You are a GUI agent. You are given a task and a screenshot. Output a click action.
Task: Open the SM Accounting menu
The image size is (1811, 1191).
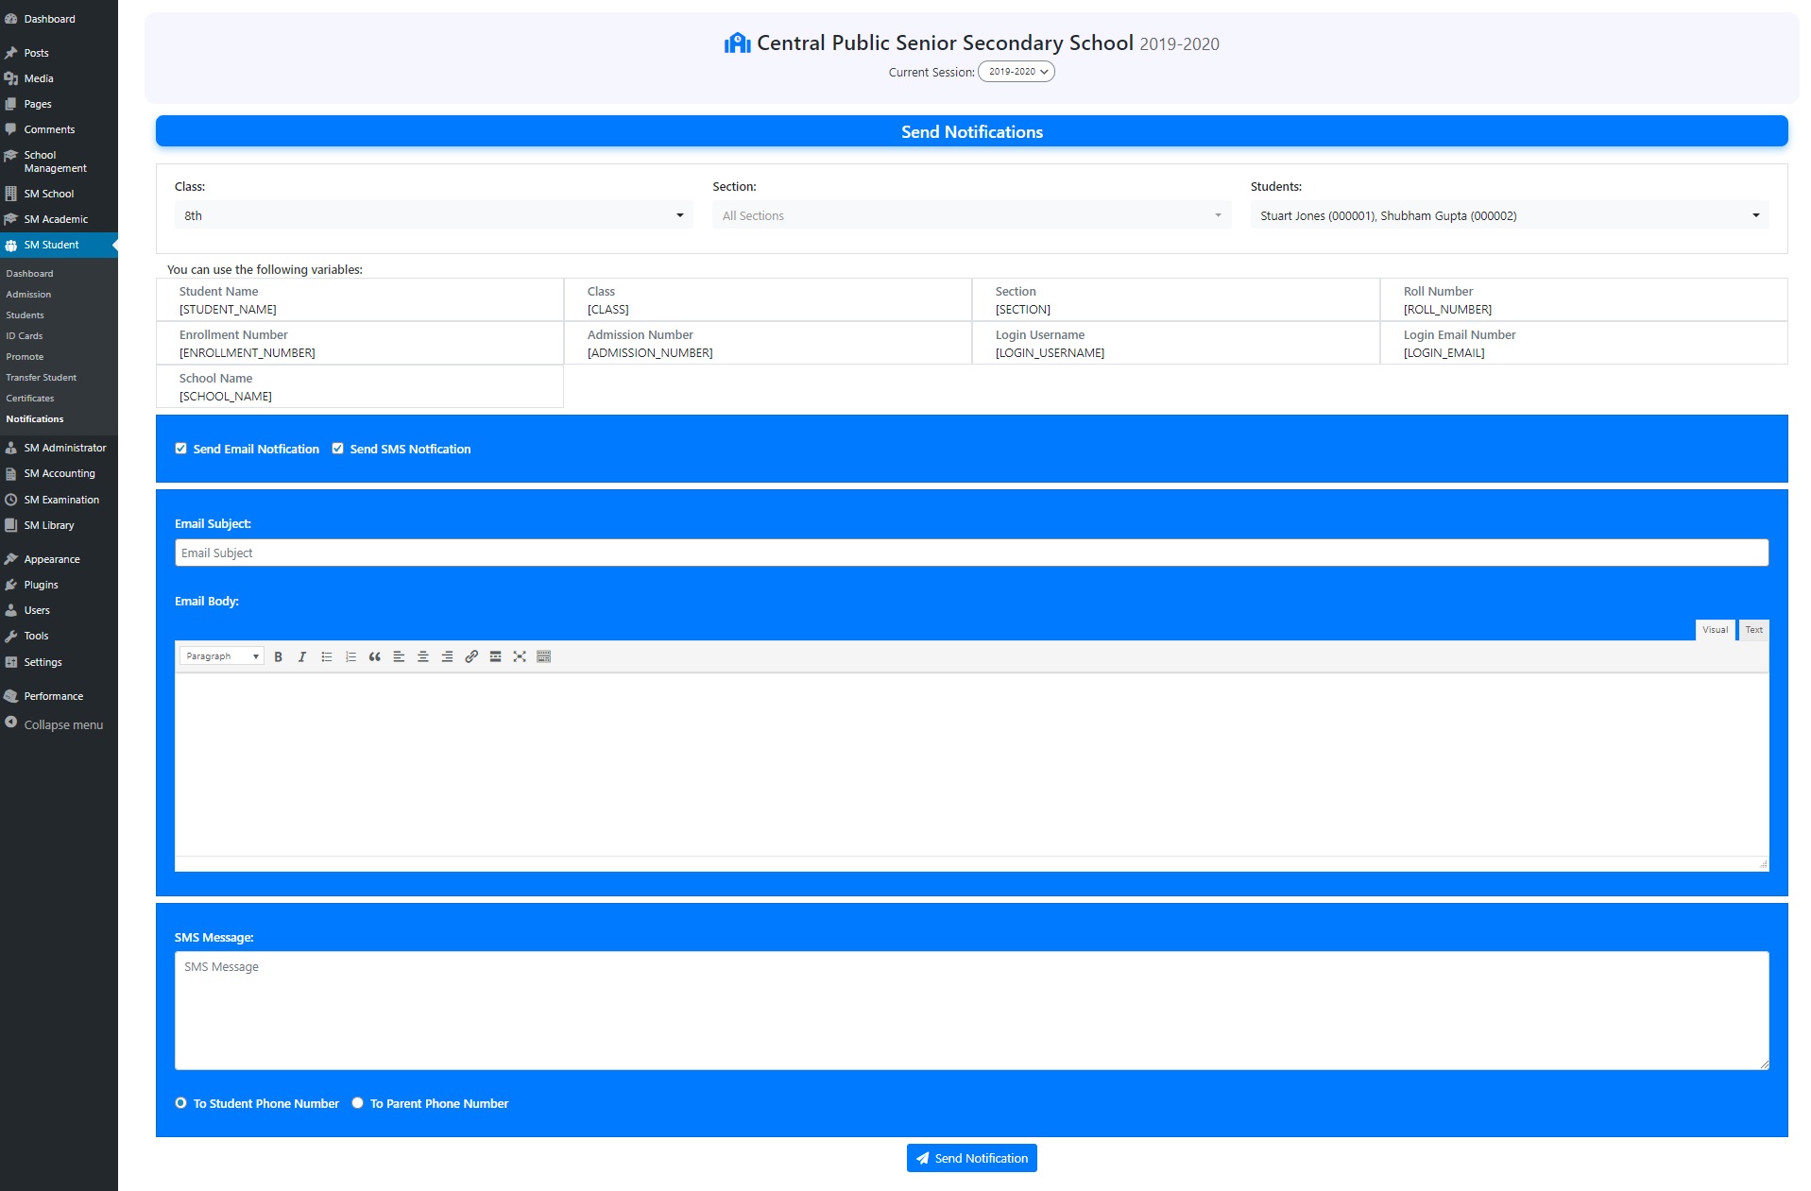(x=59, y=473)
